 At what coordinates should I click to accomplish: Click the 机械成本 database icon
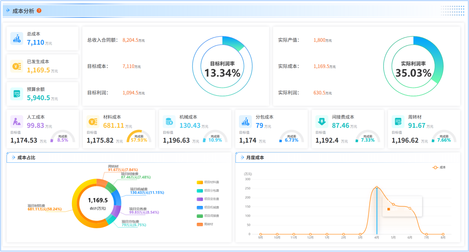(x=169, y=122)
